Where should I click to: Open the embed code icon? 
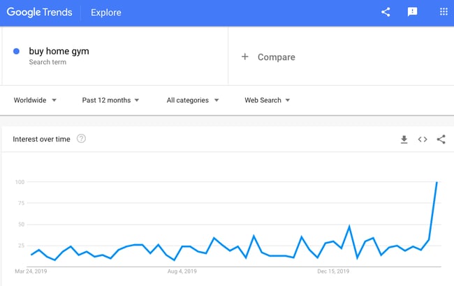[423, 140]
